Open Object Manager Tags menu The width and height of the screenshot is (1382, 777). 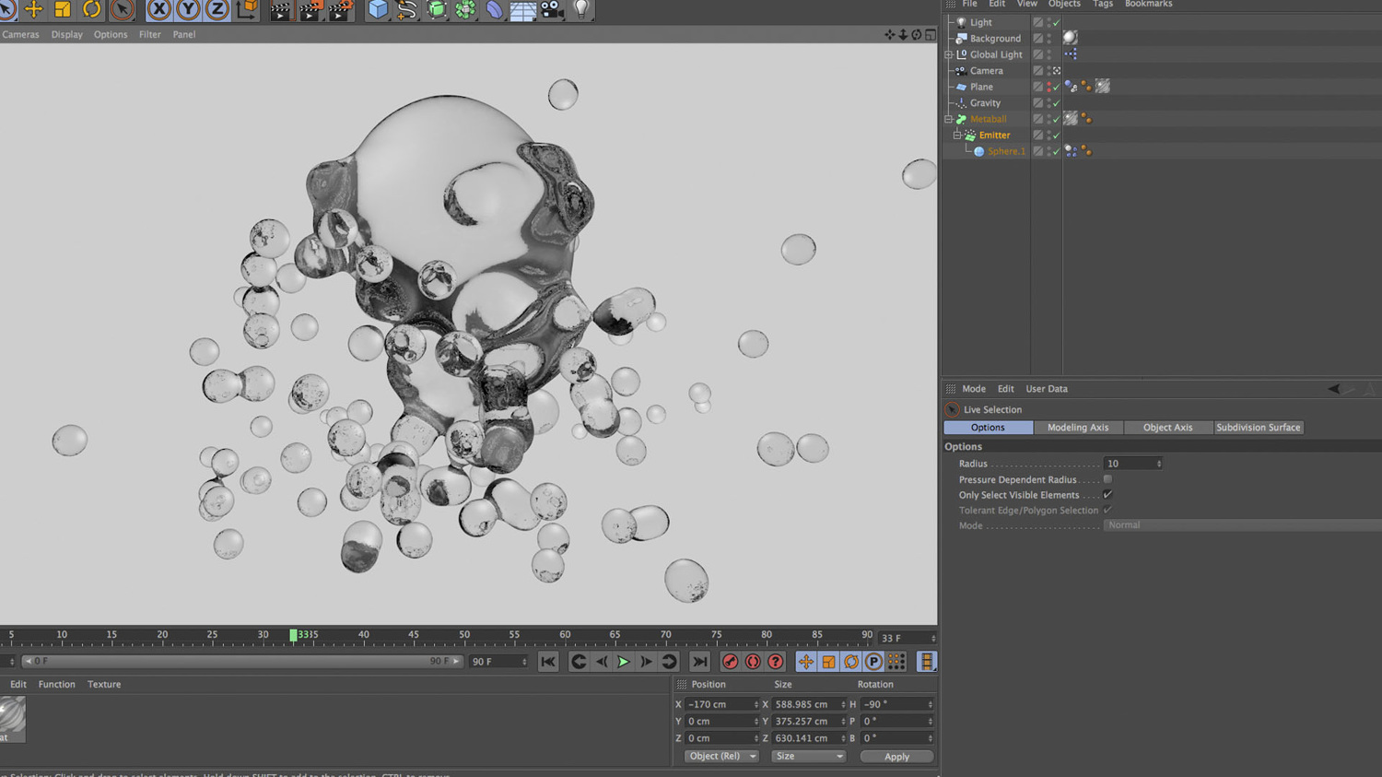[1103, 4]
